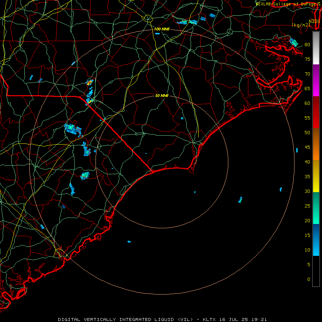The image size is (322, 322).
Task: Select the 50 NMI range ring label
Action: tap(162, 96)
